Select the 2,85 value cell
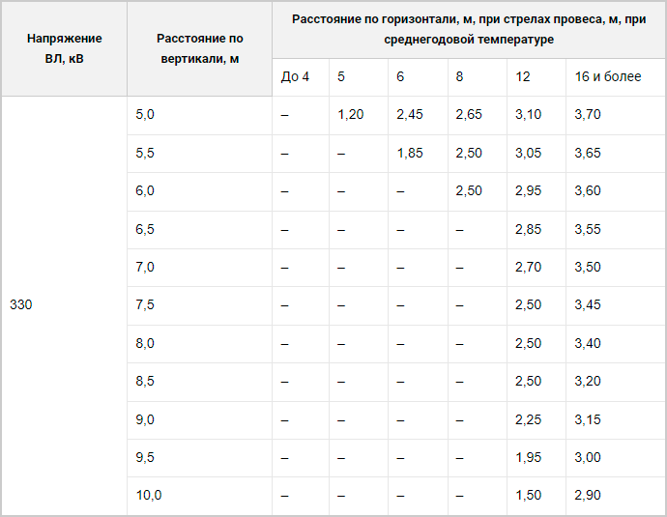Viewport: 667px width, 517px height. tap(536, 230)
